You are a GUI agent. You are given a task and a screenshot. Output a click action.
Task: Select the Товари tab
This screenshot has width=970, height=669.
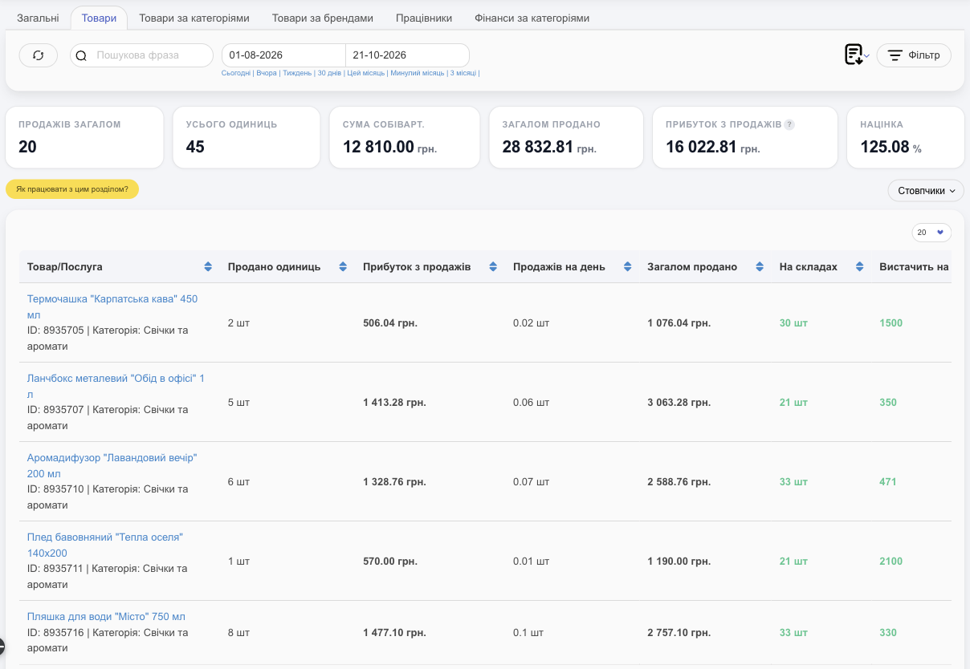pyautogui.click(x=99, y=18)
